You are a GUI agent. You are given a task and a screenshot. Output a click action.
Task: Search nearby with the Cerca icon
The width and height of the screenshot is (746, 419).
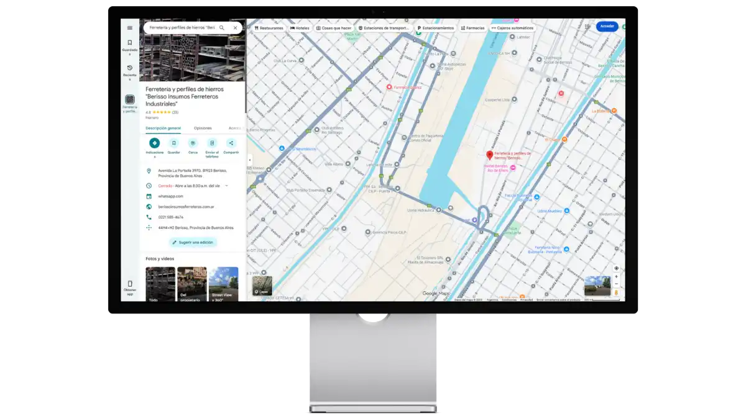pos(193,143)
